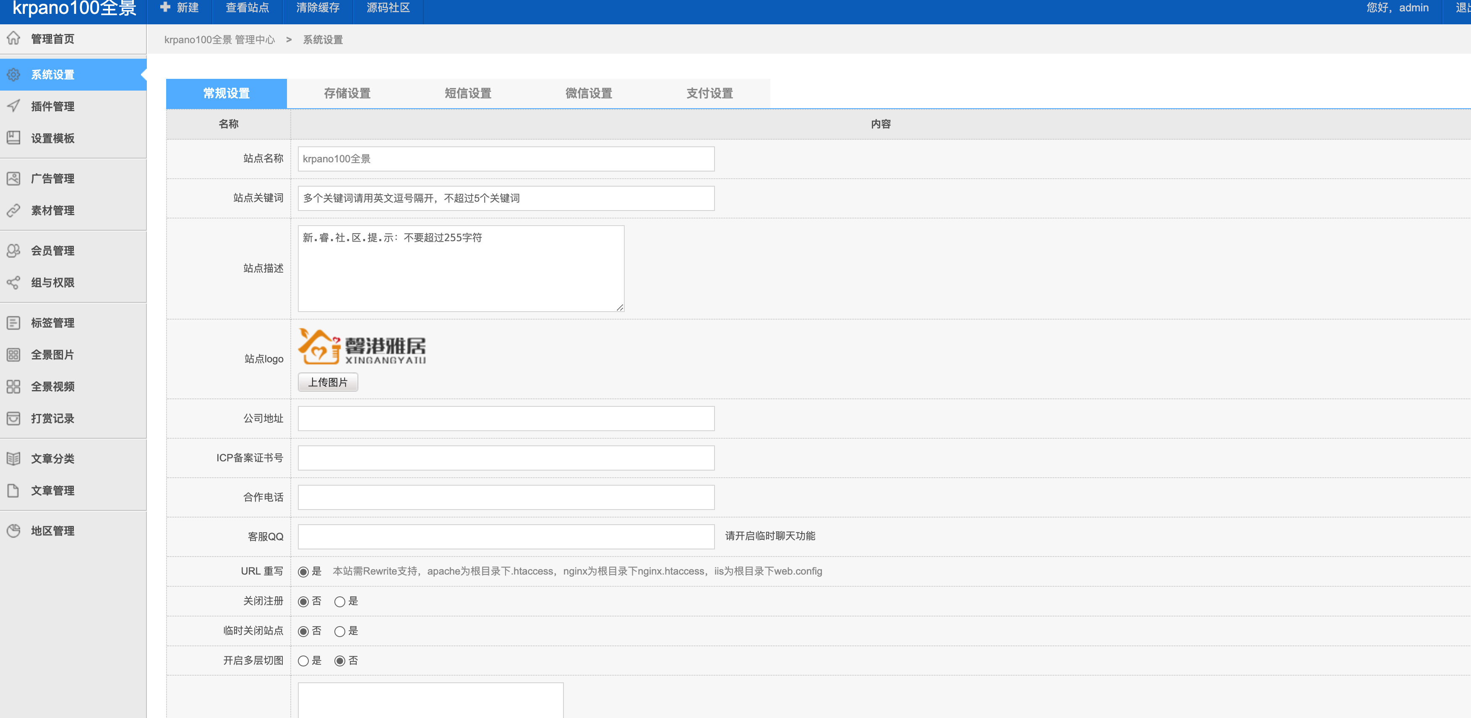The width and height of the screenshot is (1471, 718).
Task: Click the 客服QQ input field
Action: pyautogui.click(x=506, y=536)
